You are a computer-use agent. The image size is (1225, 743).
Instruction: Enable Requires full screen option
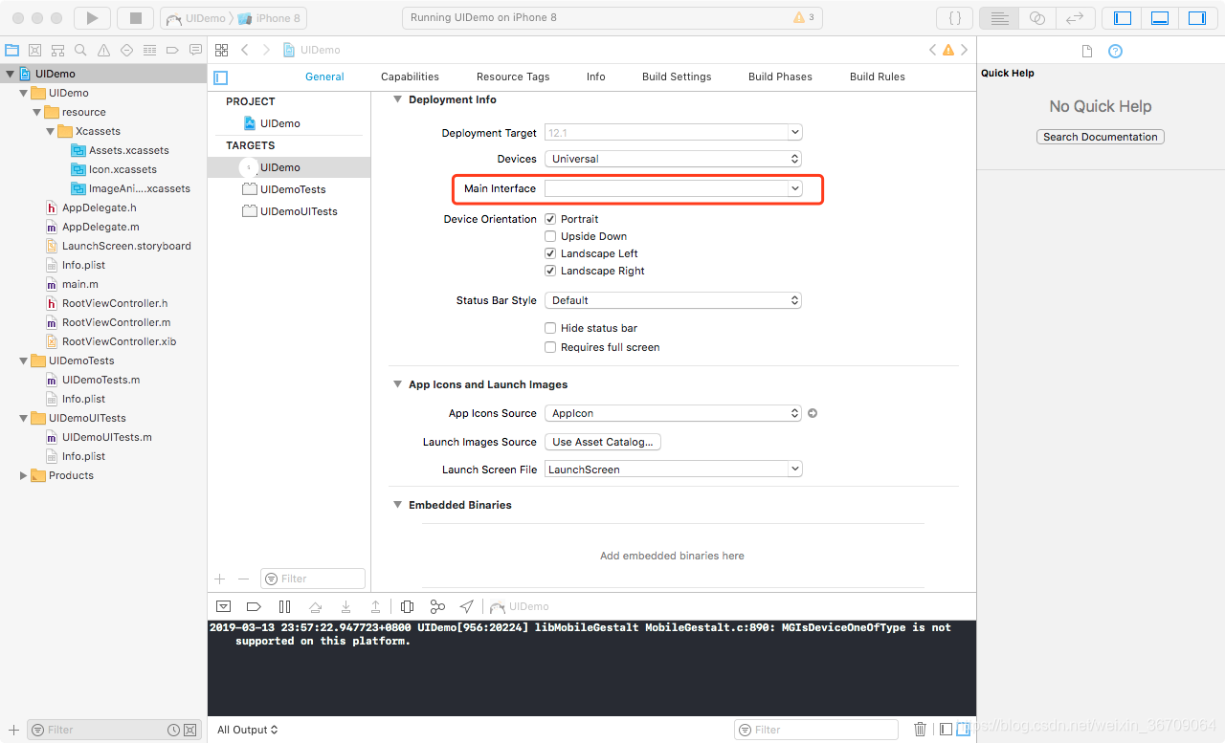550,347
